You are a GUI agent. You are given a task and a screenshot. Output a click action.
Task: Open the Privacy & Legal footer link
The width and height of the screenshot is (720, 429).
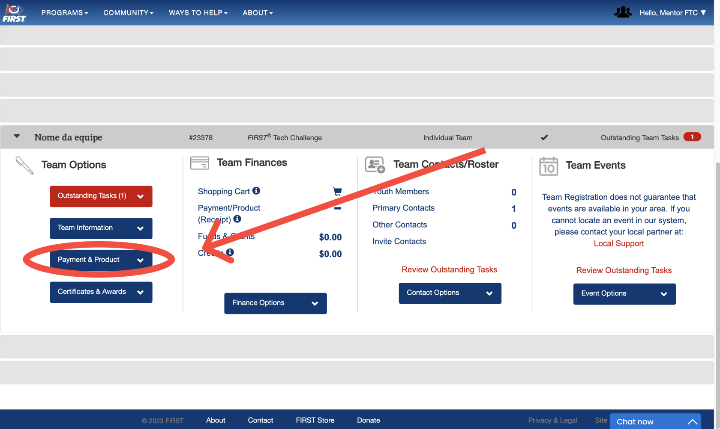[x=552, y=420]
